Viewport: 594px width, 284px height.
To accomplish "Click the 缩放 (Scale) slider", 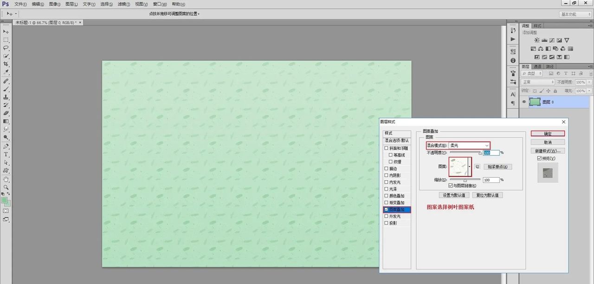I will pos(465,180).
